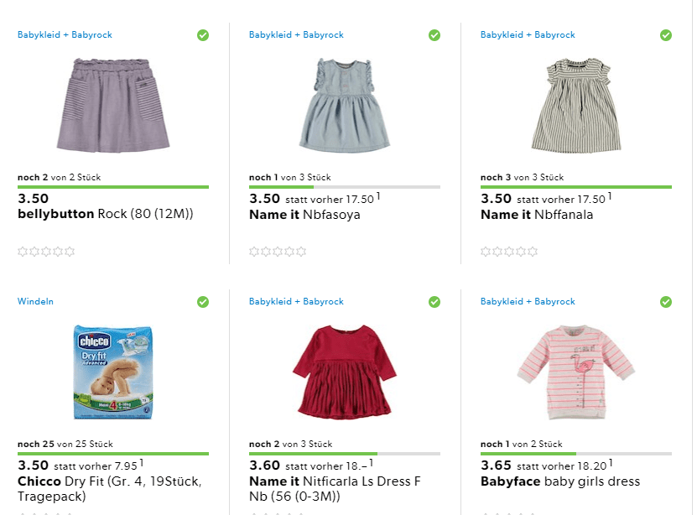Open Babykleid + Babyrock link above purple skirt
This screenshot has height=515, width=697.
point(65,35)
